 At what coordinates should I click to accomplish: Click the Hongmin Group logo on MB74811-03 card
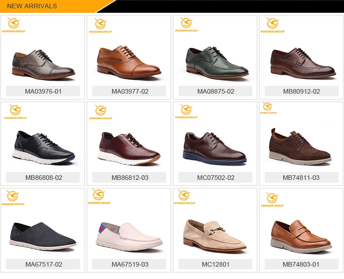[268, 108]
